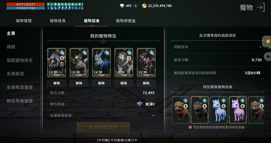Select 捐獻 in the left sidebar

point(11,47)
